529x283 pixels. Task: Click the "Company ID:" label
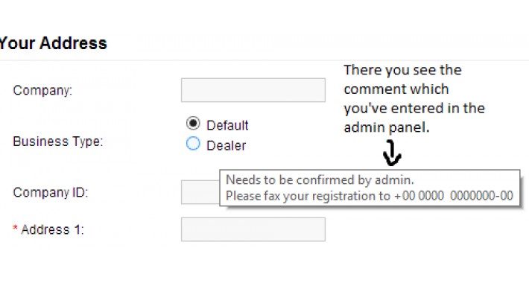(50, 192)
